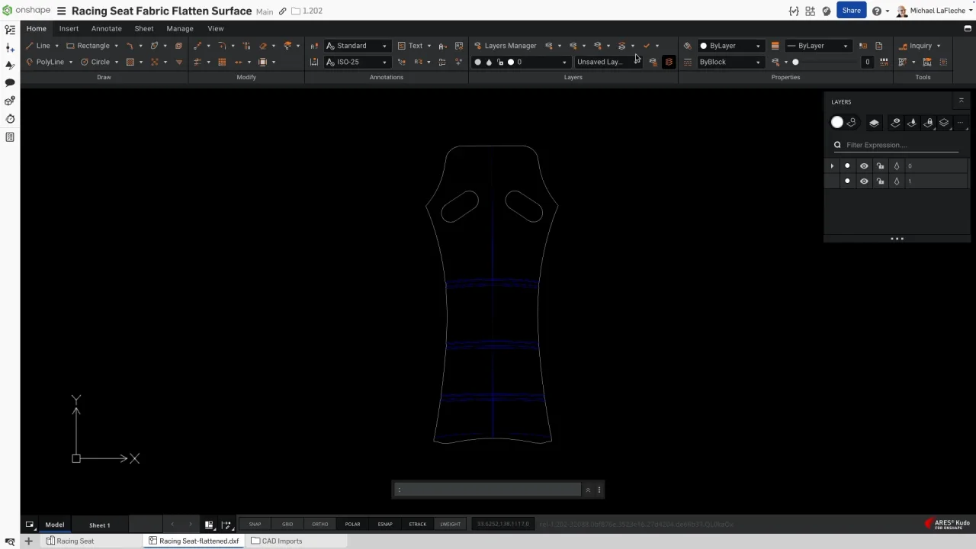Open the ByBlock lineweight dropdown

[729, 62]
